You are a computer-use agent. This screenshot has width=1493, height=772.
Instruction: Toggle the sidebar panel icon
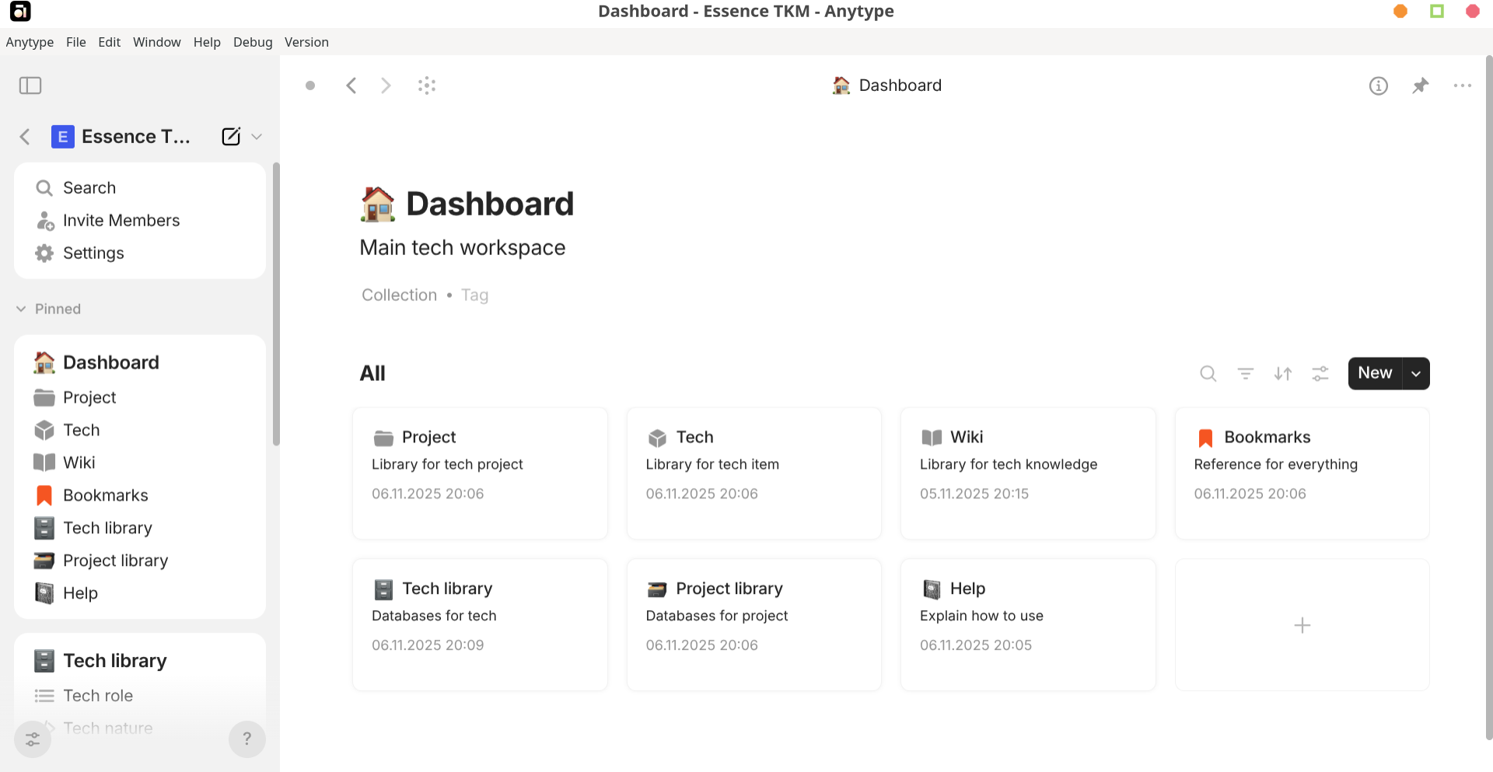point(30,86)
